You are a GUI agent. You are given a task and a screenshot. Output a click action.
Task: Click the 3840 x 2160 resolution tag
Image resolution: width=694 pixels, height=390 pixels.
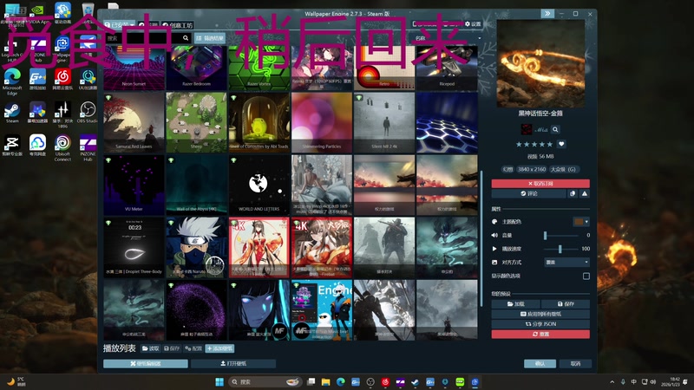tap(532, 169)
